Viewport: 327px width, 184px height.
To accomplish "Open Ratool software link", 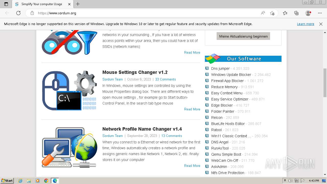I will click(x=216, y=130).
